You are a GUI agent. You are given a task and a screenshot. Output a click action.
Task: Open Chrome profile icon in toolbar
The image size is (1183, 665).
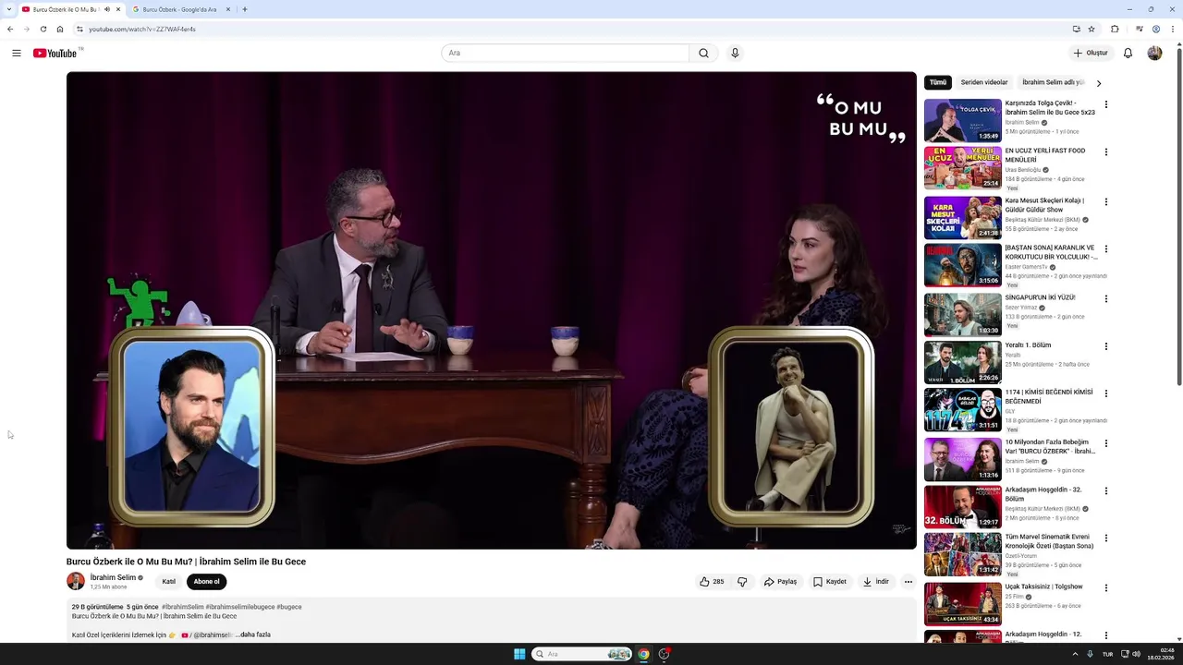point(1156,29)
